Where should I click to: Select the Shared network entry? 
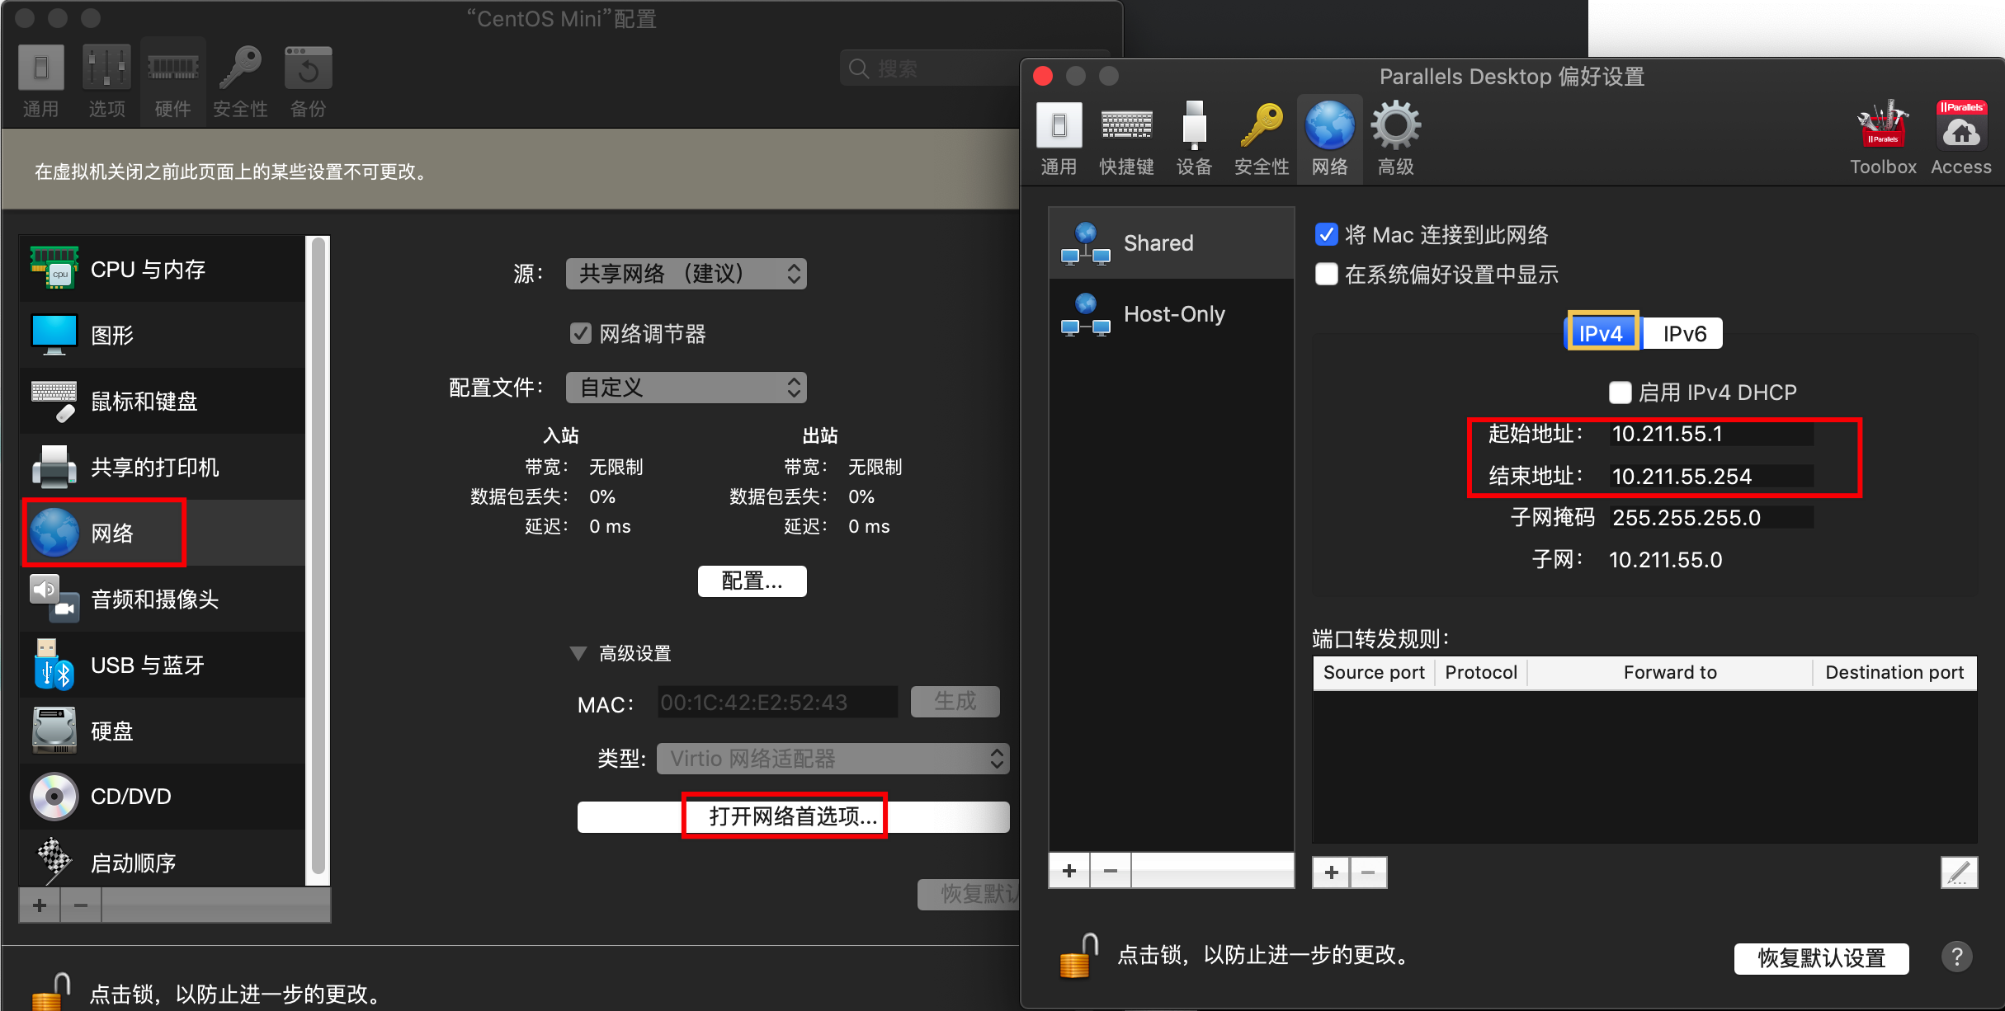[x=1171, y=243]
